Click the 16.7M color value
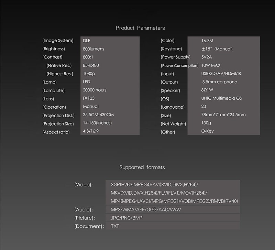 pos(208,41)
